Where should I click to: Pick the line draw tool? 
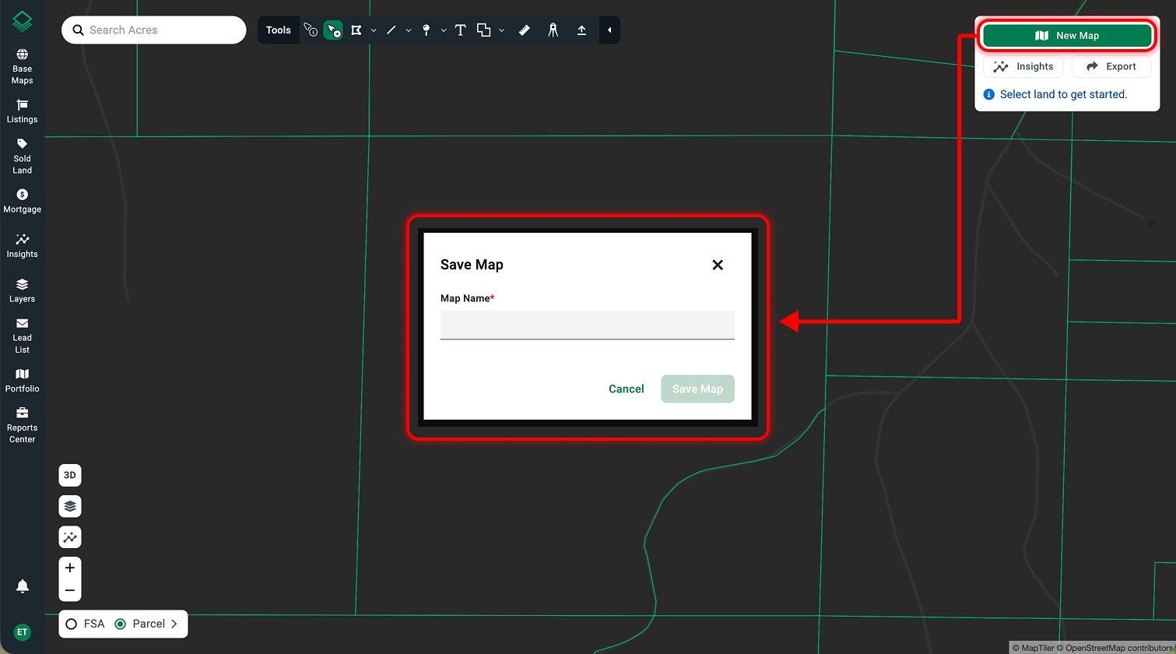tap(391, 30)
